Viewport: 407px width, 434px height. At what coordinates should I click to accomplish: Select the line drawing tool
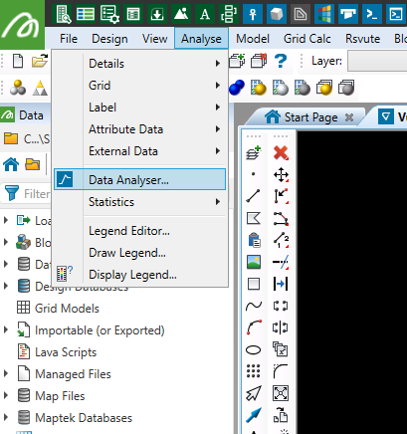click(254, 196)
